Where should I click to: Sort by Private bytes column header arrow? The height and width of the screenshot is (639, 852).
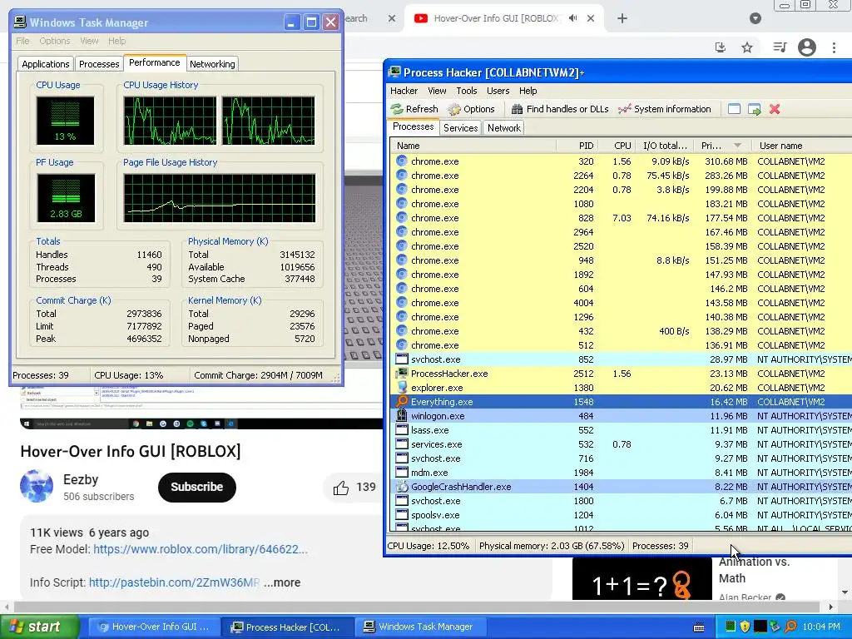click(x=737, y=146)
